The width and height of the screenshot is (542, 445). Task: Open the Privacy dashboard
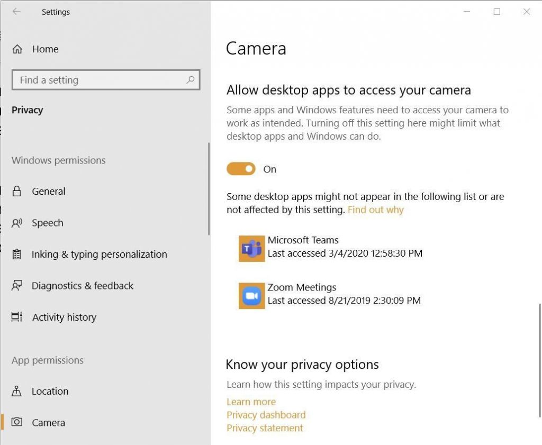(x=266, y=415)
